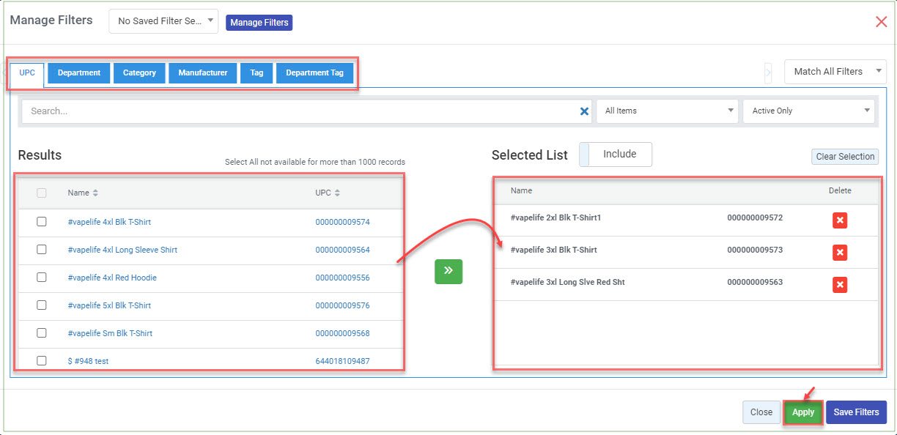Open the No Saved Filter Set dropdown
The width and height of the screenshot is (897, 435).
pos(163,21)
